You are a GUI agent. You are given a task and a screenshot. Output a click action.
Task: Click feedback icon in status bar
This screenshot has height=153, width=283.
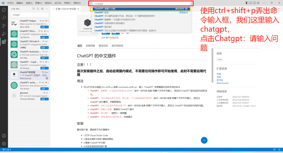(274, 150)
